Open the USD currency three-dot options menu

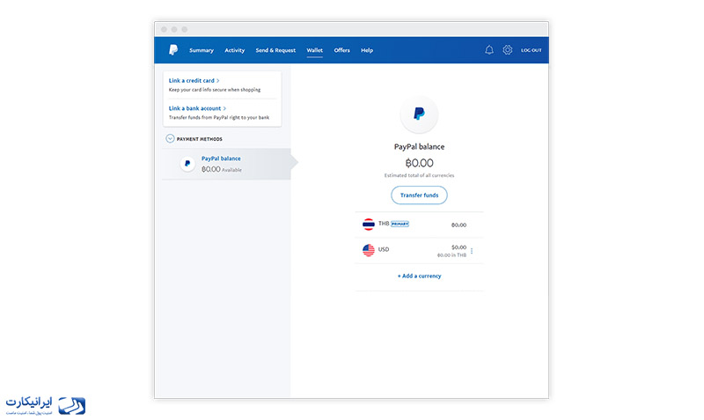click(x=472, y=251)
